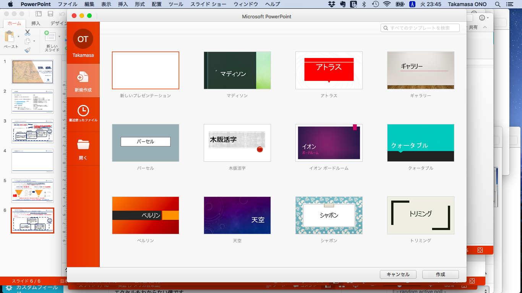Switch to the 挿入 ribbon tab

pos(36,23)
